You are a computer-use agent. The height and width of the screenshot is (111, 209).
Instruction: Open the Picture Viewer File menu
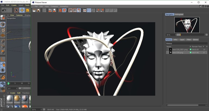pyautogui.click(x=36, y=7)
